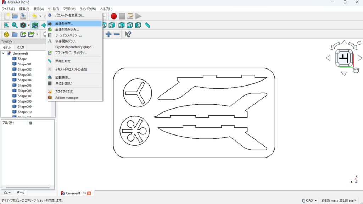Go back with the teal arrow icon
Screen dimensions: 363x204
[x=44, y=25]
